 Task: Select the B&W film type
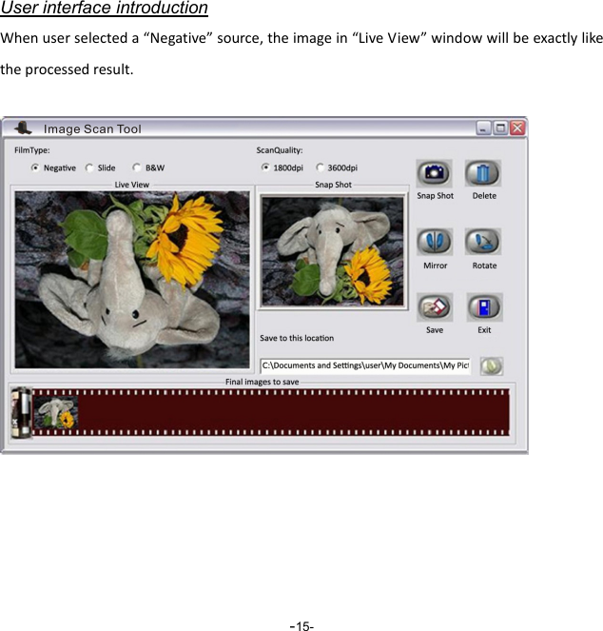coord(148,168)
